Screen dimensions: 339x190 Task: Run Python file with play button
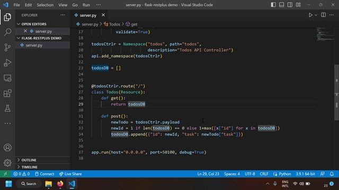[310, 15]
